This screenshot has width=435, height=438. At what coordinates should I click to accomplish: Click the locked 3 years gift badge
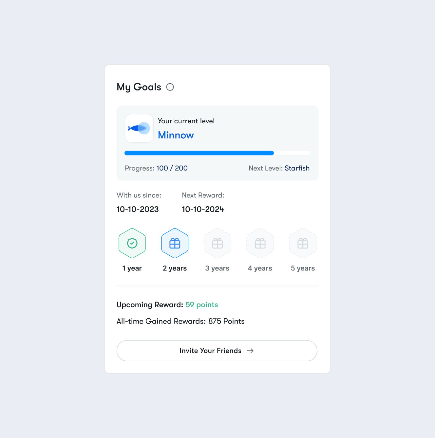[x=217, y=243]
